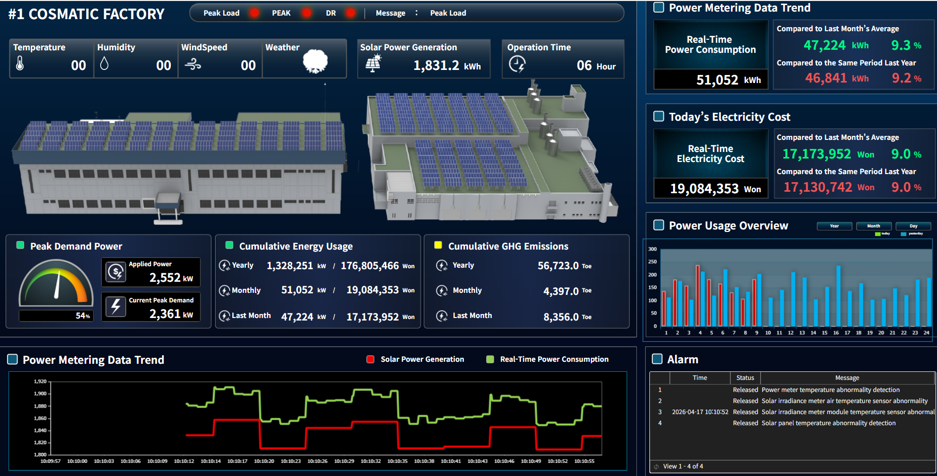The image size is (937, 476).
Task: Switch Power Usage Overview to Month
Action: pyautogui.click(x=874, y=226)
